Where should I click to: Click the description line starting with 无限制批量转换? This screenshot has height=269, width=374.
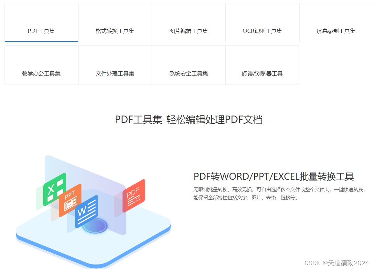coord(279,189)
